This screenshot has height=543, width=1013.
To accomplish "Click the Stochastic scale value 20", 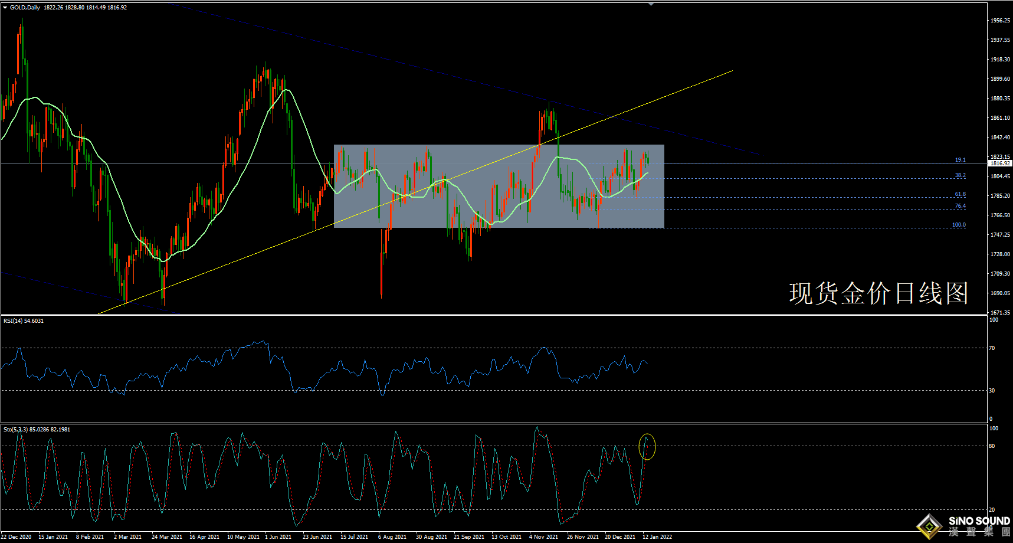I will tap(992, 510).
